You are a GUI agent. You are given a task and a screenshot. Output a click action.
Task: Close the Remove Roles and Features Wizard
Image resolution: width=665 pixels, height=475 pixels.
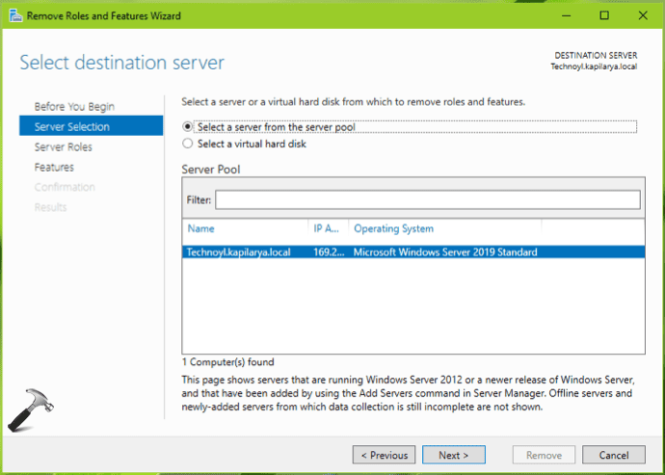coord(643,15)
